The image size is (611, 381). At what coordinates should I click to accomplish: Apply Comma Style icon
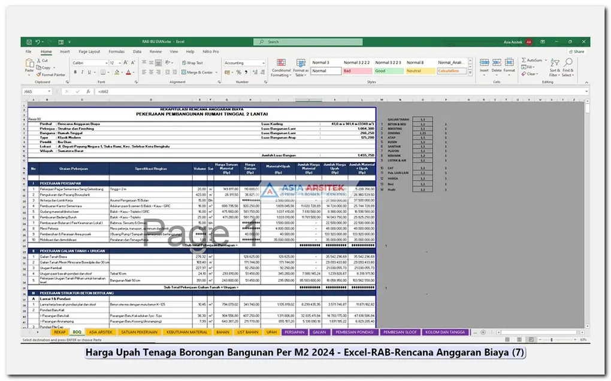pyautogui.click(x=246, y=72)
